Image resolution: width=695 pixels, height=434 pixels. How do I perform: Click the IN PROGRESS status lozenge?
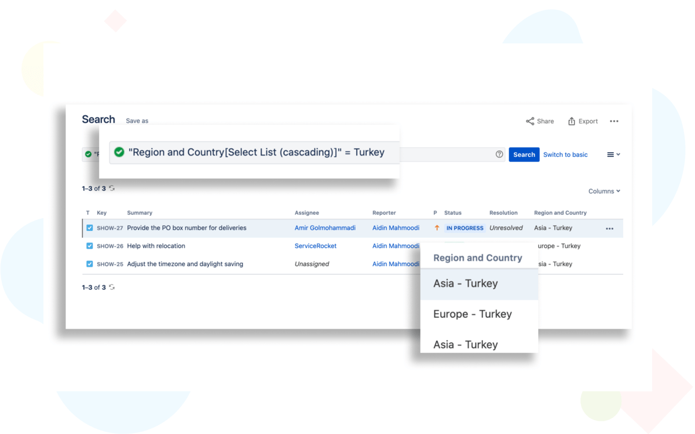point(464,228)
